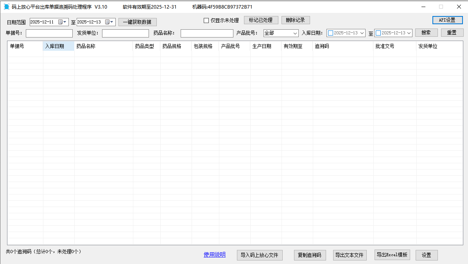The width and height of the screenshot is (468, 264).
Task: Click 导出Excel模板 to export template
Action: coord(392,255)
